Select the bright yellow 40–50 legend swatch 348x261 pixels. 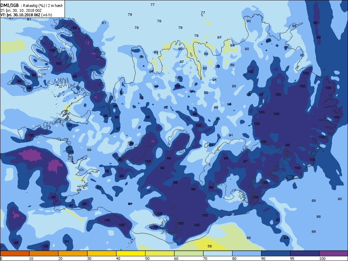(x=131, y=253)
